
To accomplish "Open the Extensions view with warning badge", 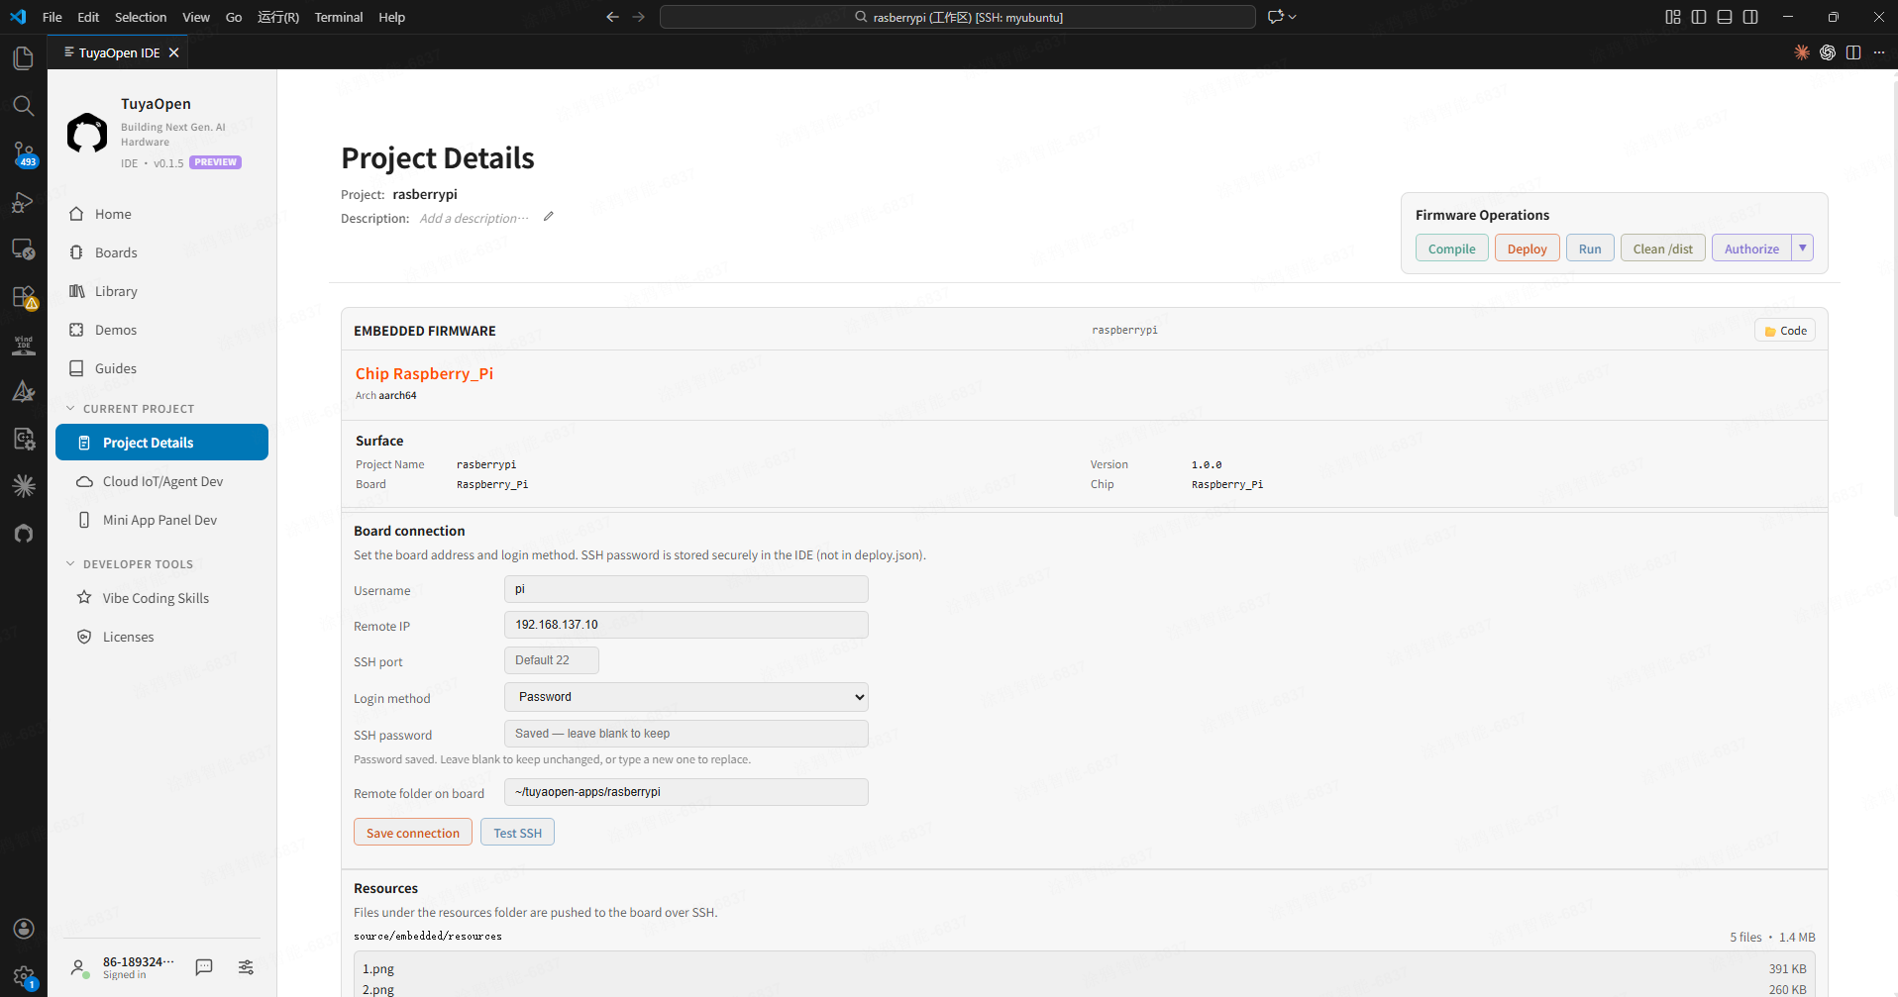I will point(24,297).
